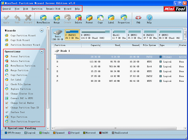188x140 pixels.
Task: Open the Wizard menu
Action: [x=67, y=9]
